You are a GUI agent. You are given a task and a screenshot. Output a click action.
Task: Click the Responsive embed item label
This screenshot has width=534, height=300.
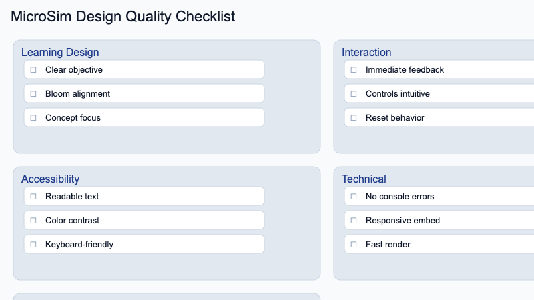pos(403,221)
